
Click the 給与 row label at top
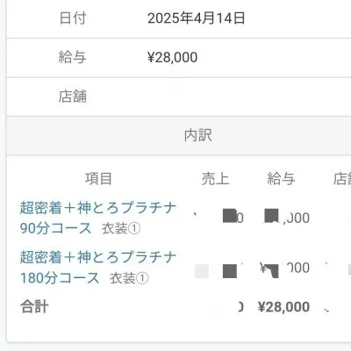tap(73, 57)
